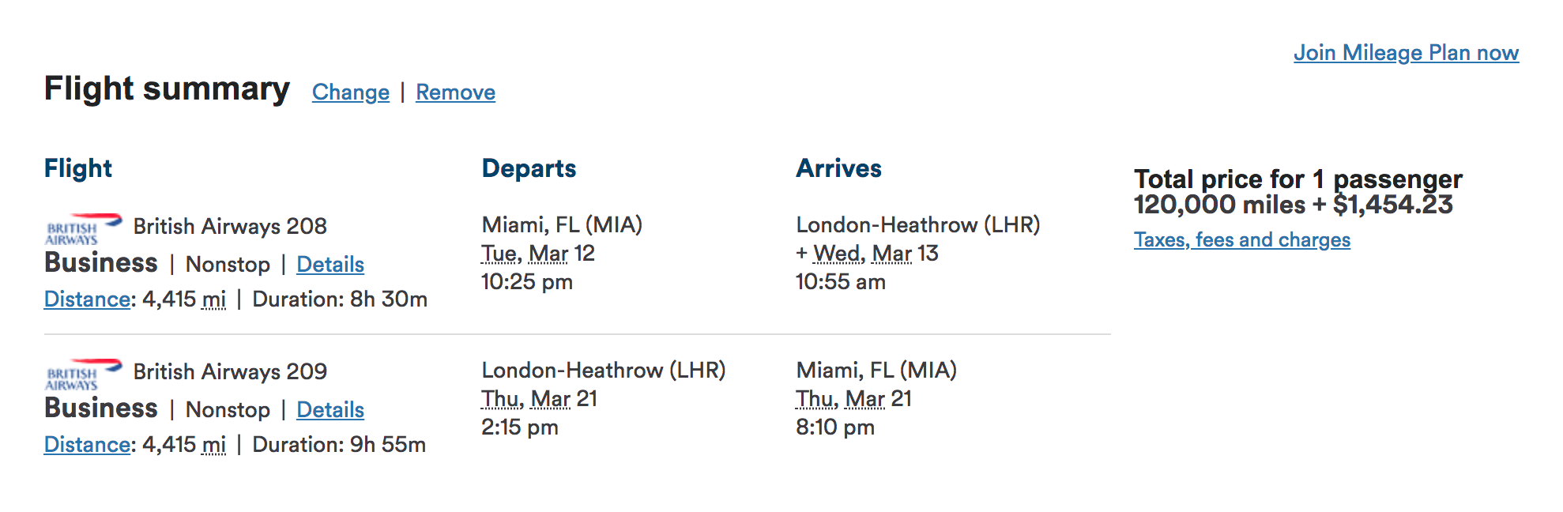
Task: Click the Wed, Mar 13 arrival date
Action: coord(875,254)
